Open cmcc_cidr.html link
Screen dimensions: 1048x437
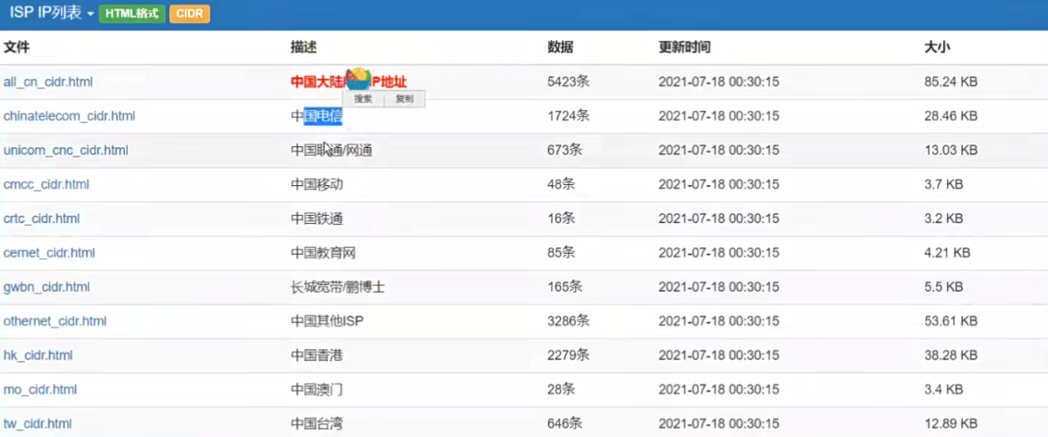pyautogui.click(x=46, y=184)
